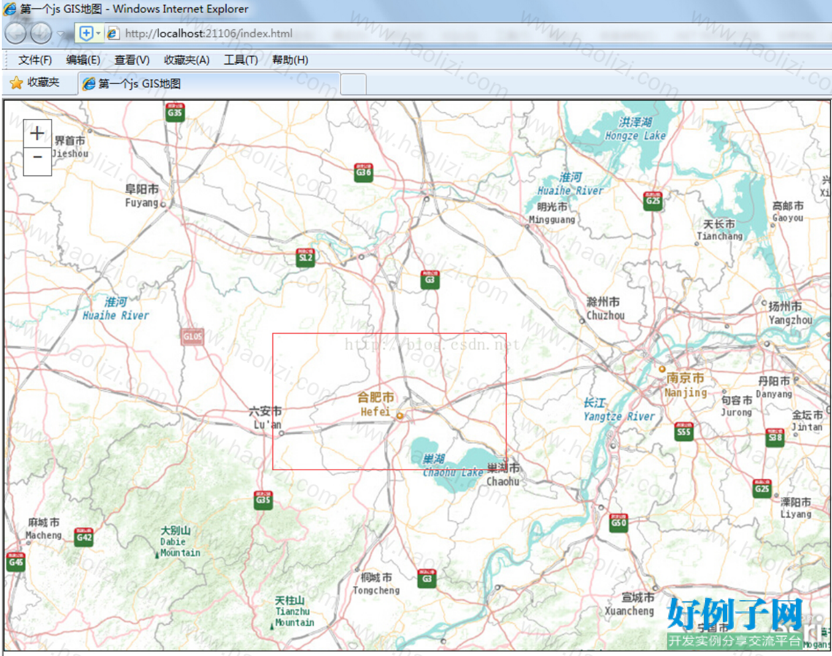Viewport: 832px width, 656px height.
Task: Click the 合肥市 Hefei label
Action: [376, 405]
